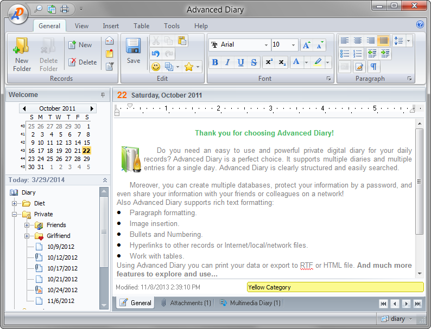Screen dimensions: 431x329
Task: Click the duplicate pages icon in Edit group
Action: click(x=169, y=67)
